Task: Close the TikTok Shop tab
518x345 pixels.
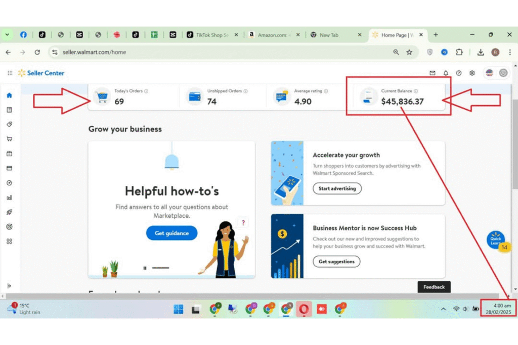Action: coord(236,35)
